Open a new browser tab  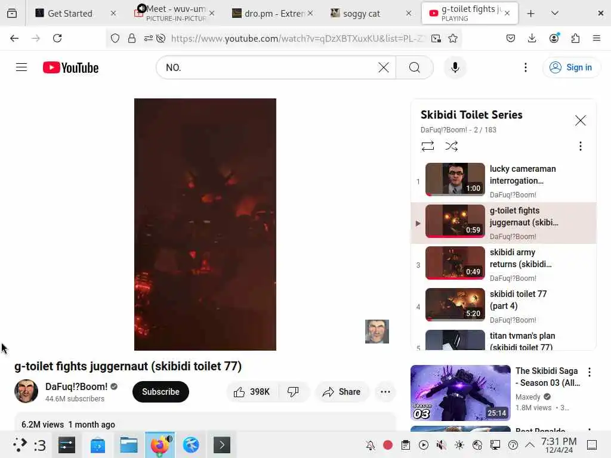tap(530, 13)
